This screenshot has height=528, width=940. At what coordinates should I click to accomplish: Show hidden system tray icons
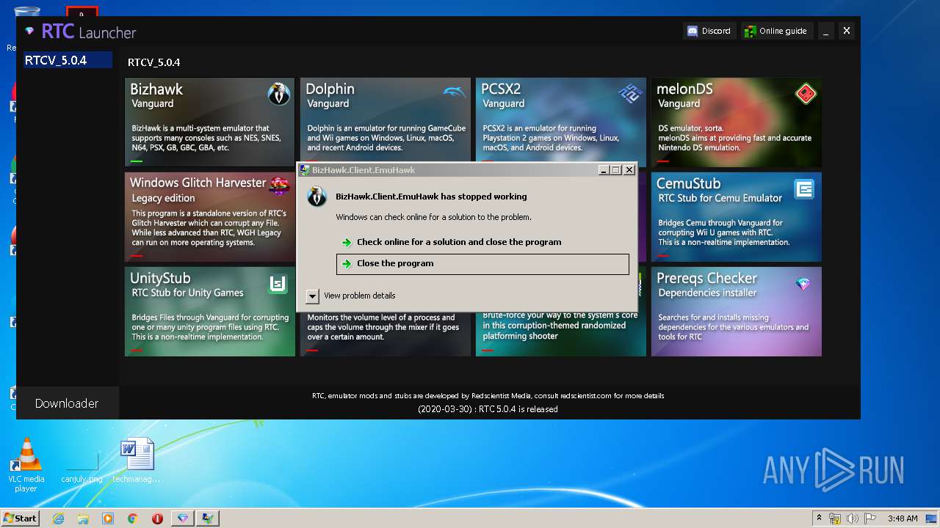[x=820, y=518]
